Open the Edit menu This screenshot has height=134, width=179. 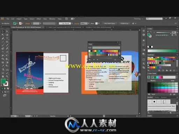tap(13, 19)
